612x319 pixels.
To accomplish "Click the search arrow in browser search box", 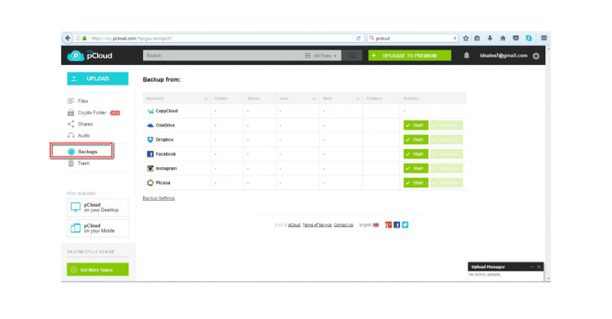I will [454, 38].
